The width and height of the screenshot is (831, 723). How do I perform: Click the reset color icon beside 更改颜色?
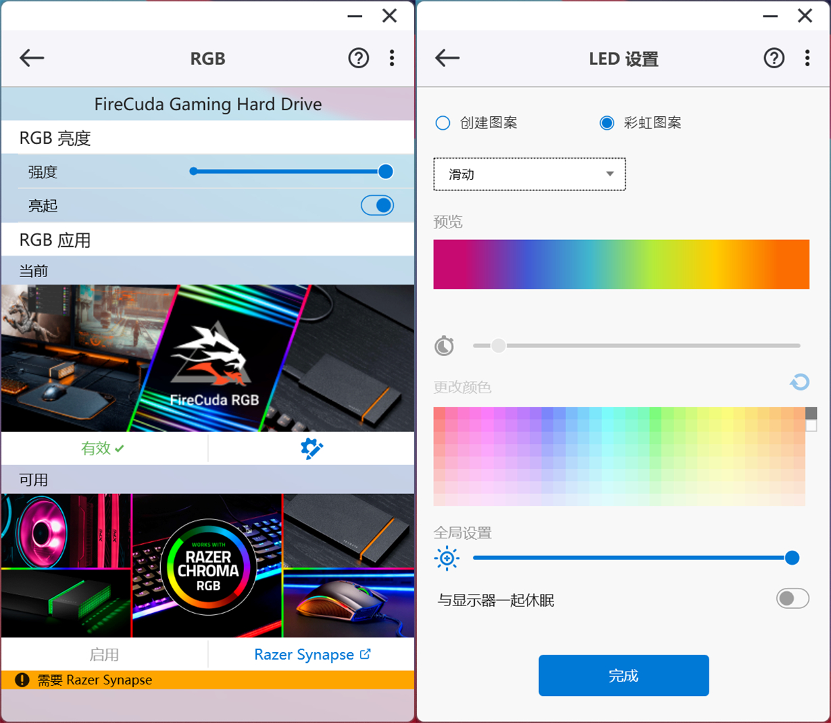(x=800, y=382)
